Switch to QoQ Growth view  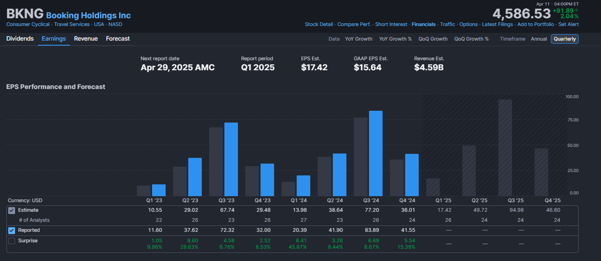[433, 39]
